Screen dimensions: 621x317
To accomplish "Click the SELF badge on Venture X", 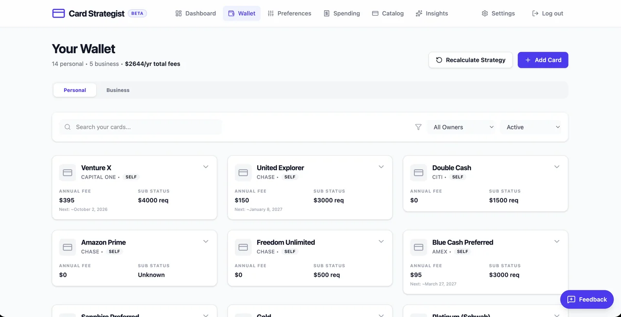I will click(131, 177).
